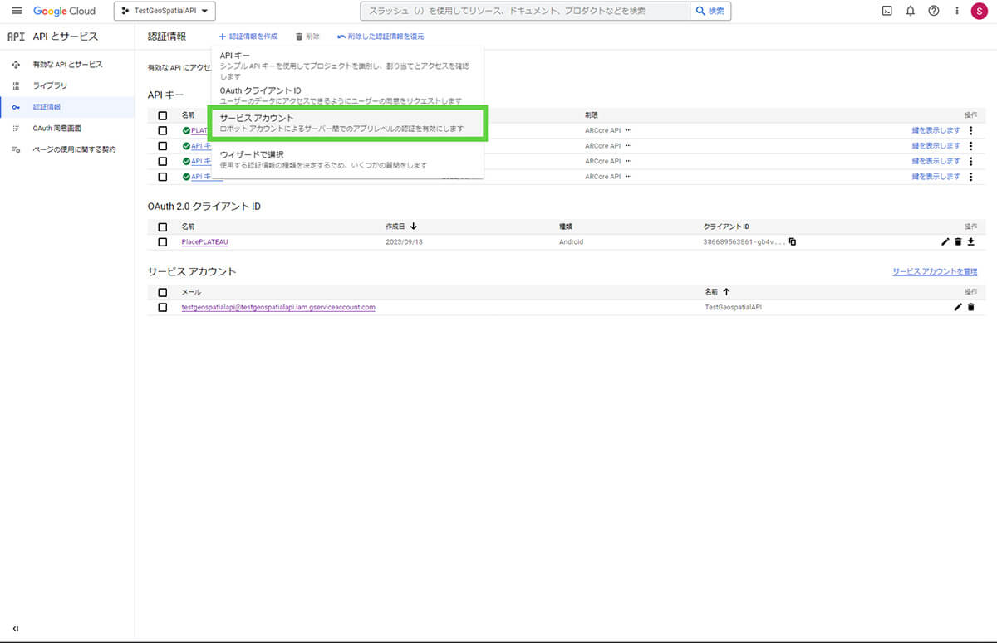Image resolution: width=997 pixels, height=643 pixels.
Task: Choose API キー from the create menu
Action: point(346,66)
